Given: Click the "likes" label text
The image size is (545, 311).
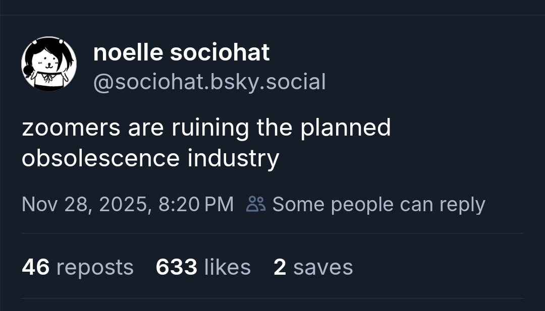Looking at the screenshot, I should click(x=227, y=267).
